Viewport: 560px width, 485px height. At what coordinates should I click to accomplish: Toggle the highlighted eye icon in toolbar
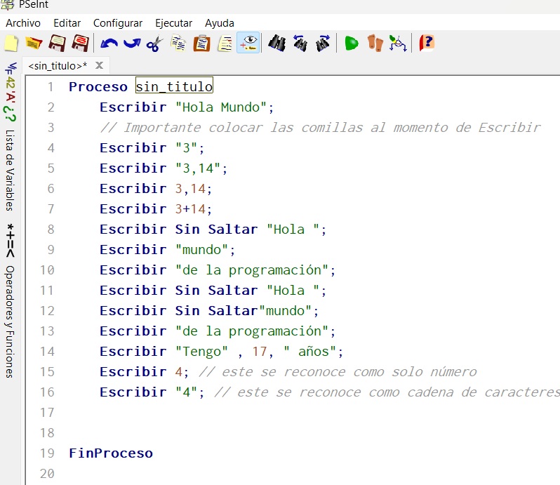point(248,44)
